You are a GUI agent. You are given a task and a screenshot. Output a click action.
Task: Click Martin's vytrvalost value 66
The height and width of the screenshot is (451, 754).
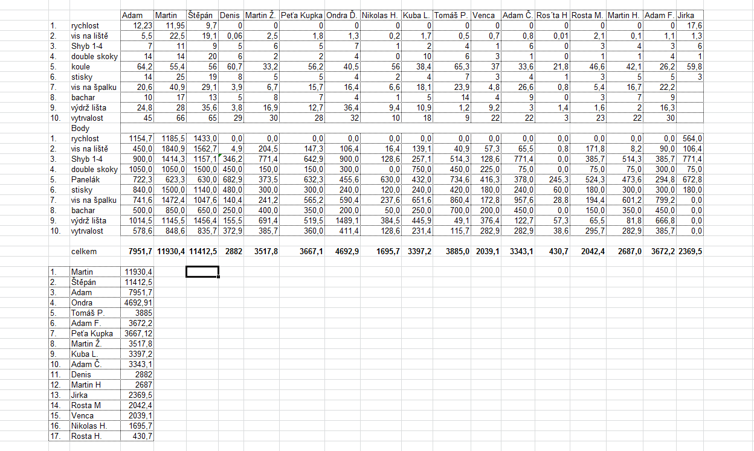[170, 118]
